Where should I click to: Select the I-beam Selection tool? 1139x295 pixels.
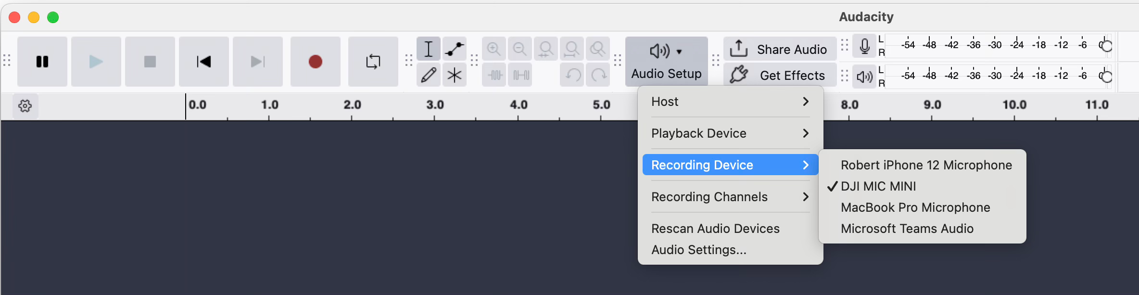tap(429, 49)
